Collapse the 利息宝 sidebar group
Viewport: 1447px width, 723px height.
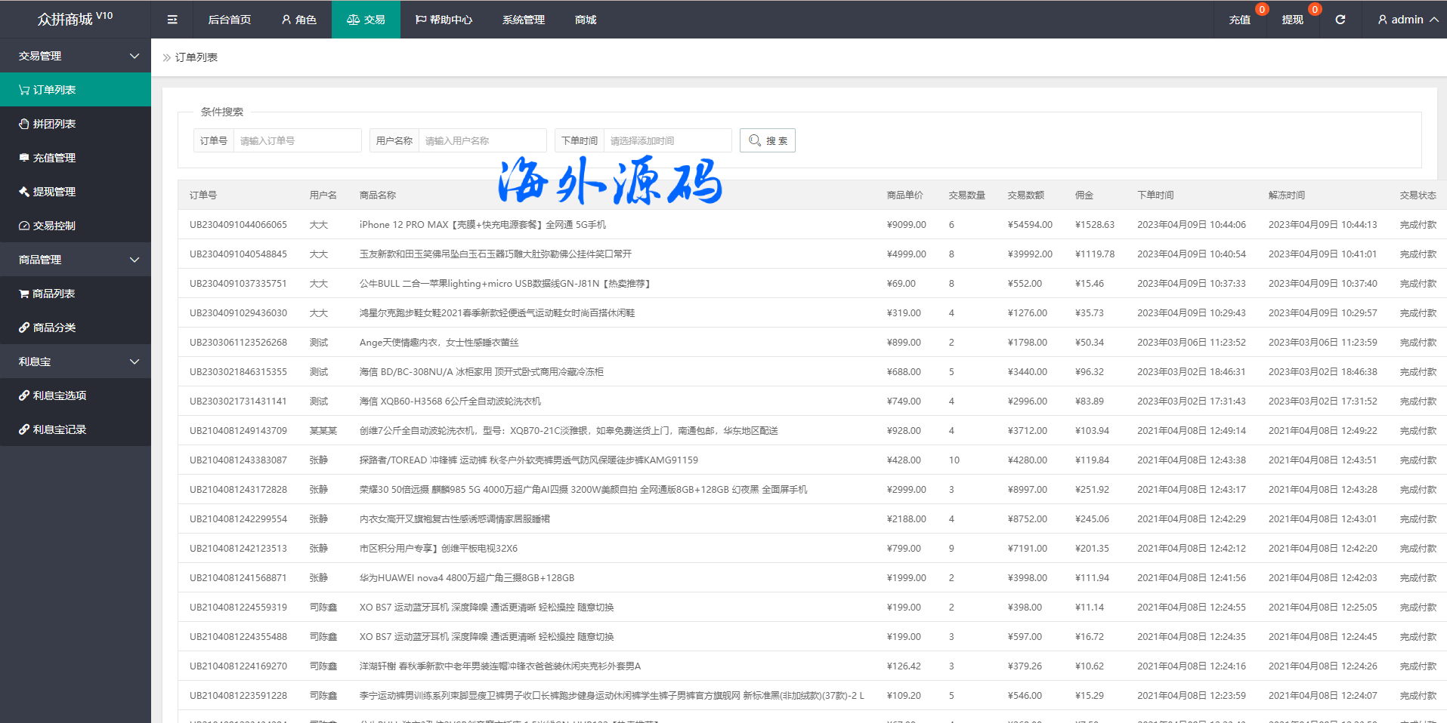coord(76,361)
